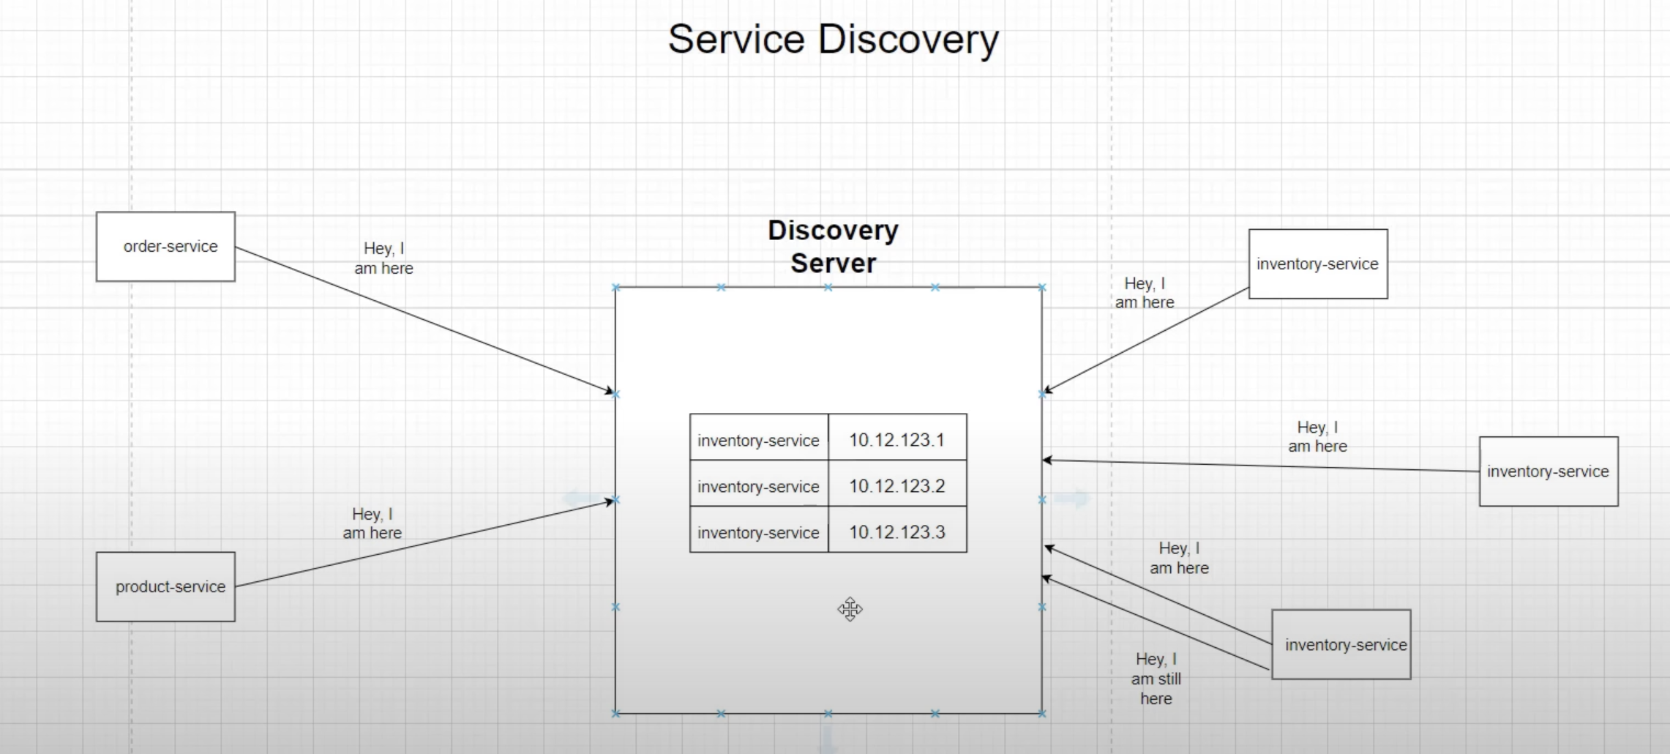This screenshot has height=754, width=1670.
Task: Select the blue connection point below the routing table
Action: (828, 712)
